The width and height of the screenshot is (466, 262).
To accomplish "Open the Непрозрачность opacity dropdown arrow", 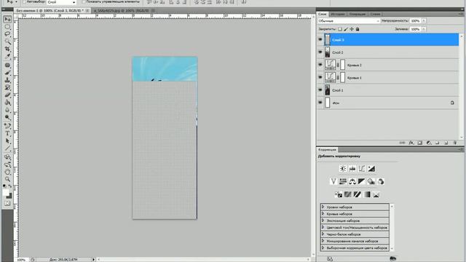I will pyautogui.click(x=424, y=21).
